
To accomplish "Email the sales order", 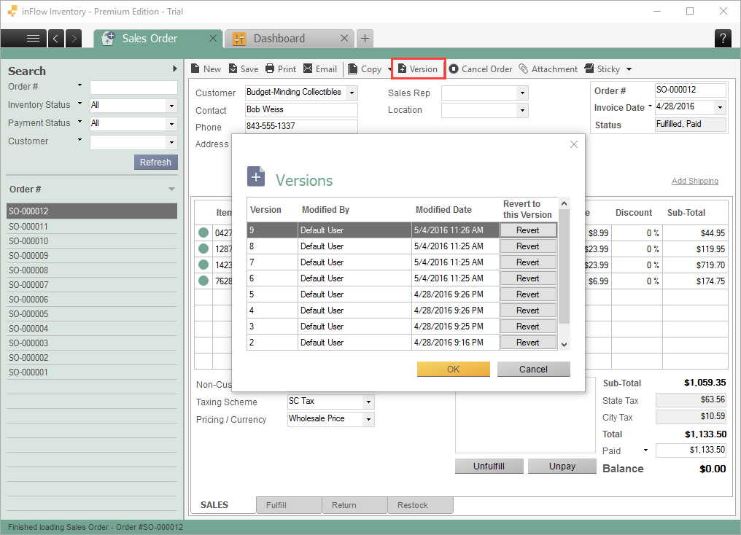I will coord(320,69).
